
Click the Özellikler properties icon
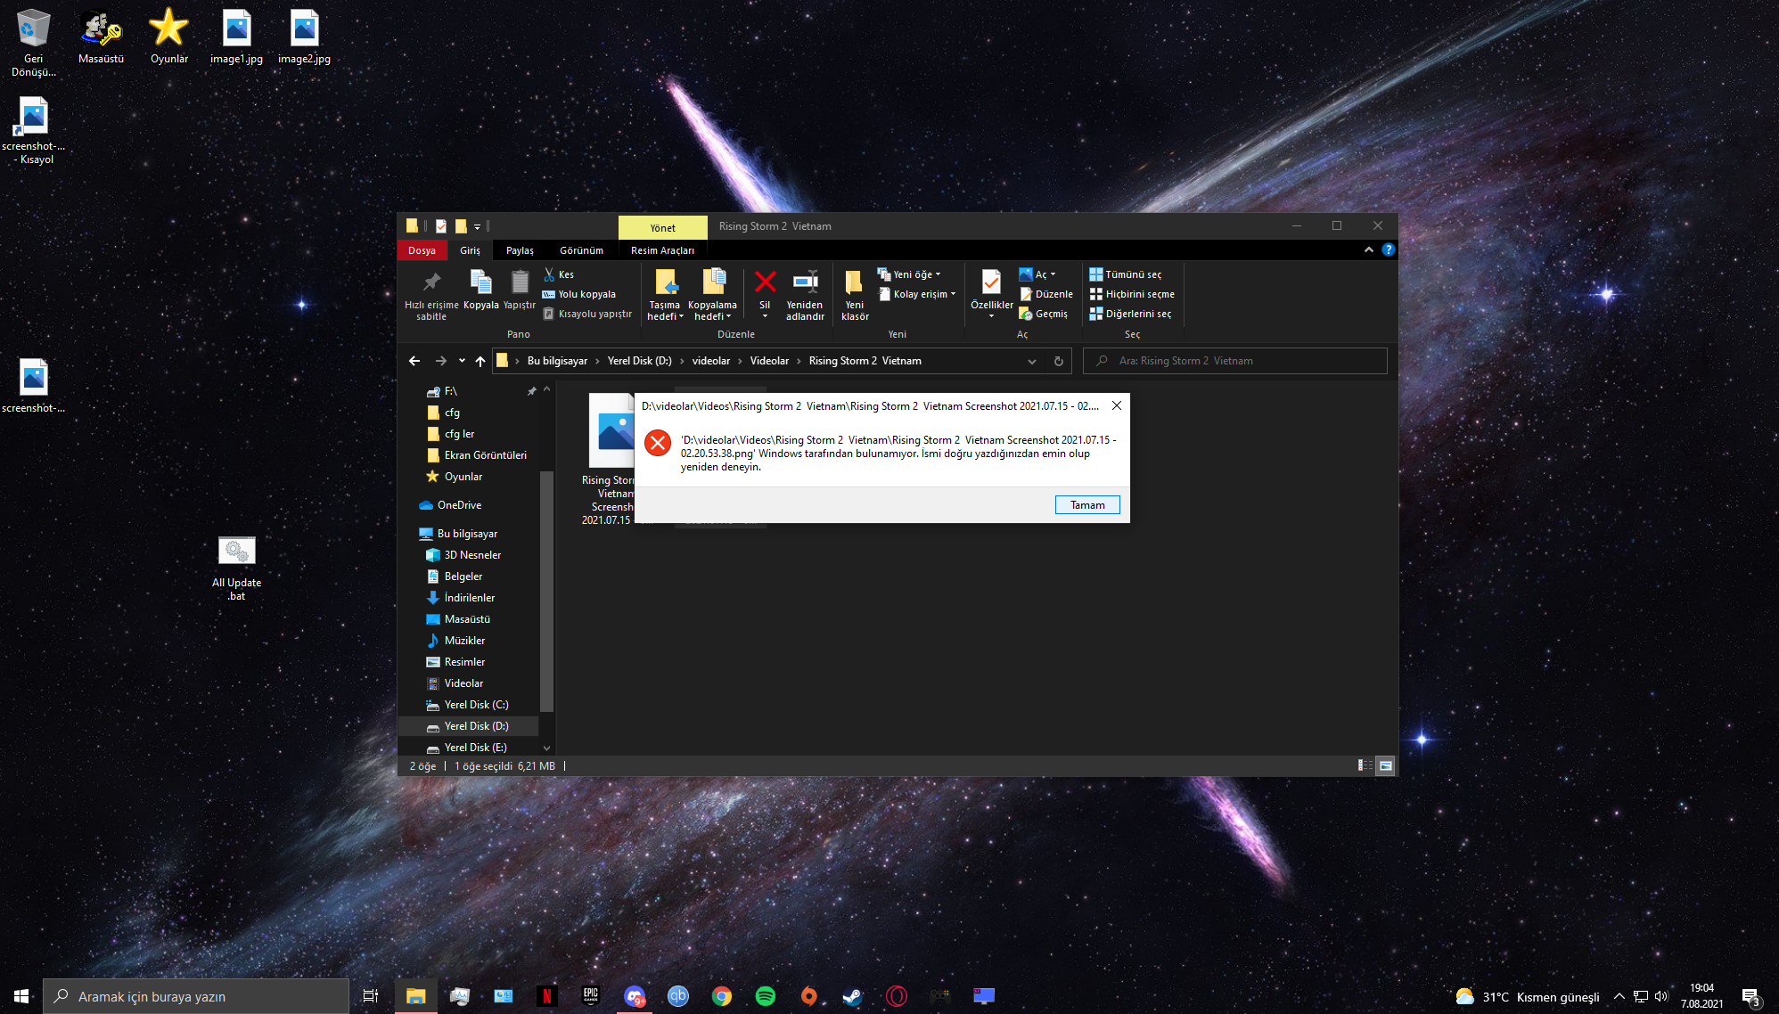(x=991, y=282)
